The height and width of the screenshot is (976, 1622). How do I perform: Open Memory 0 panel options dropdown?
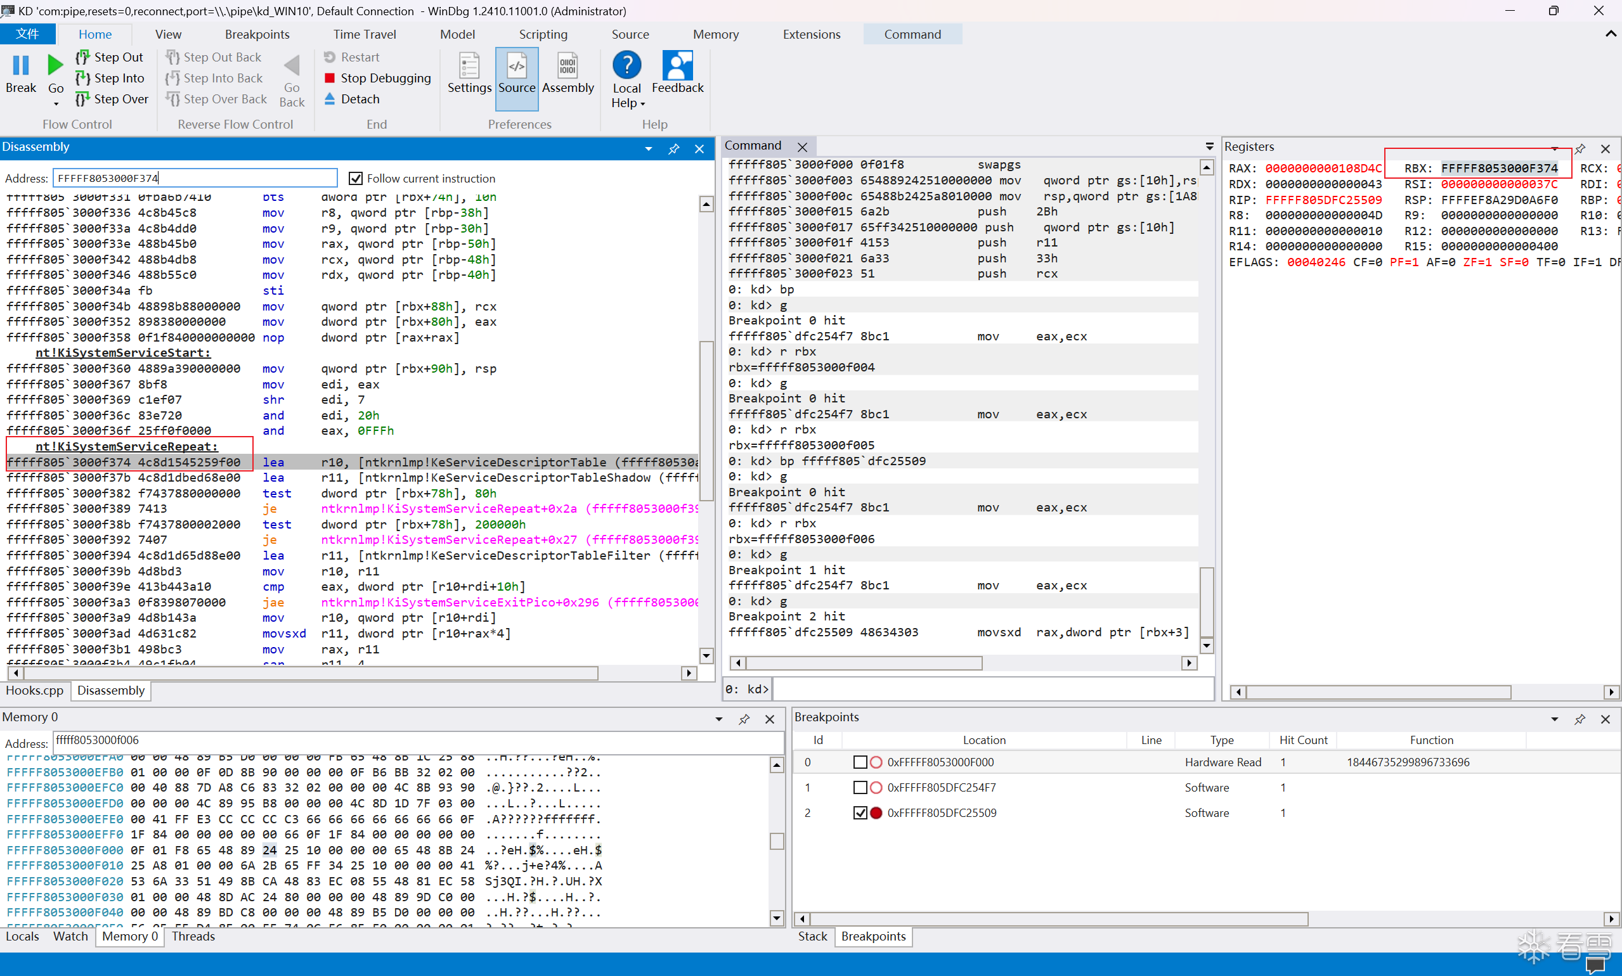pyautogui.click(x=718, y=719)
